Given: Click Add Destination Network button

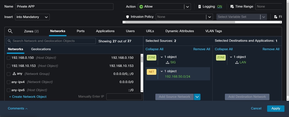Looking at the screenshot, I should (247, 97).
